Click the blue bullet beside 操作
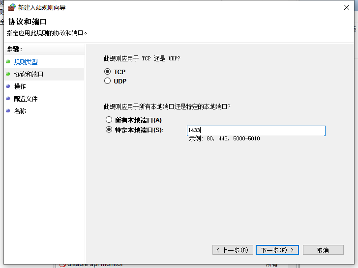The height and width of the screenshot is (268, 358). pyautogui.click(x=8, y=86)
